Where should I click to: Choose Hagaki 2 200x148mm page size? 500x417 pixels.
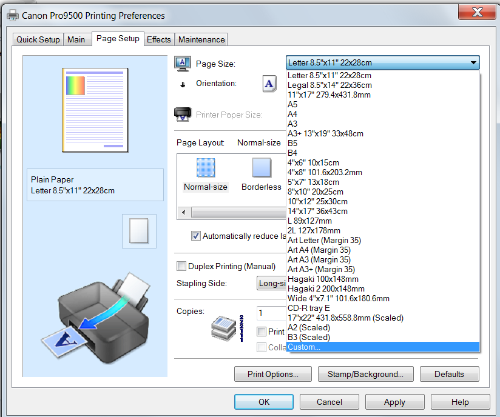click(383, 289)
